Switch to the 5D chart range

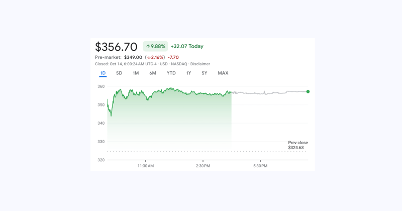point(119,73)
